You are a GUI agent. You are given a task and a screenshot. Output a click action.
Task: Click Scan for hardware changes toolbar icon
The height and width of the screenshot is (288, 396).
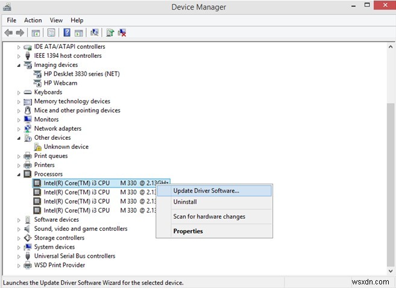click(94, 33)
